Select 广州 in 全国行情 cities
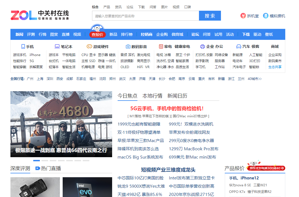The image size is (299, 197). click(x=30, y=79)
